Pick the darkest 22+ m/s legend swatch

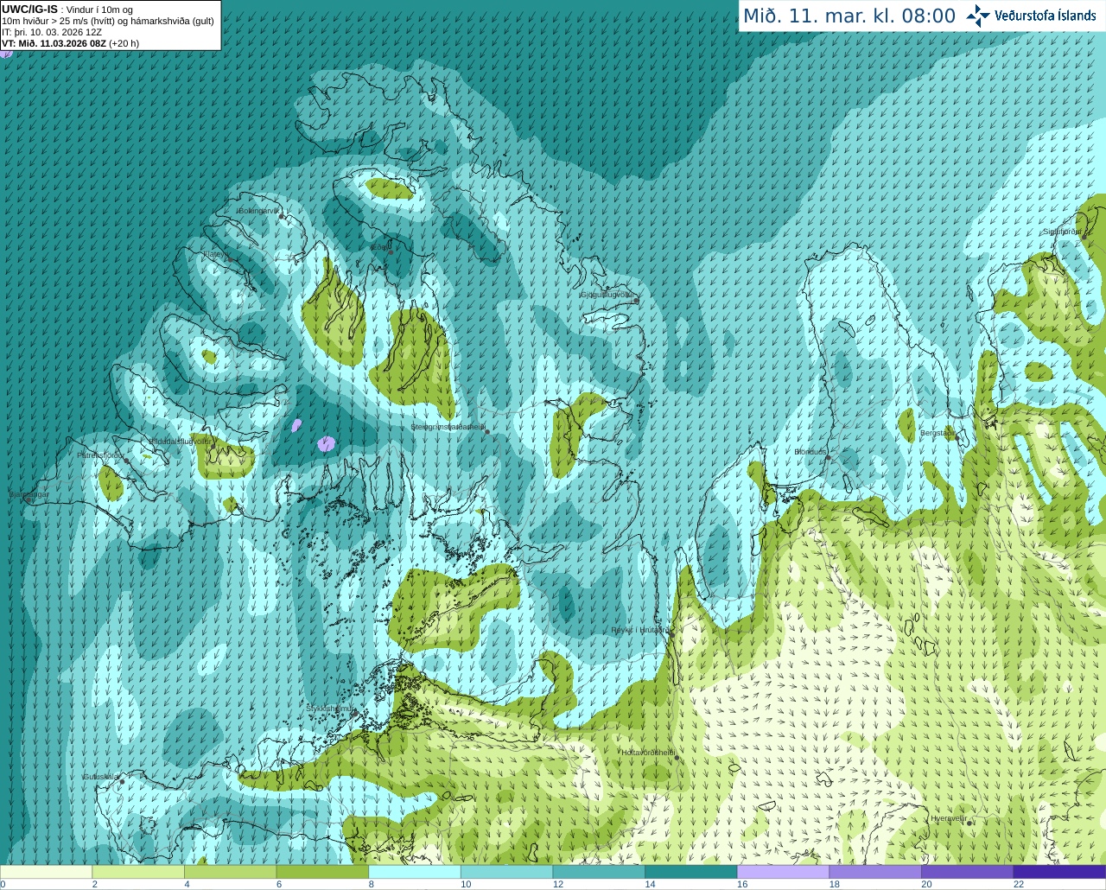tap(1059, 872)
